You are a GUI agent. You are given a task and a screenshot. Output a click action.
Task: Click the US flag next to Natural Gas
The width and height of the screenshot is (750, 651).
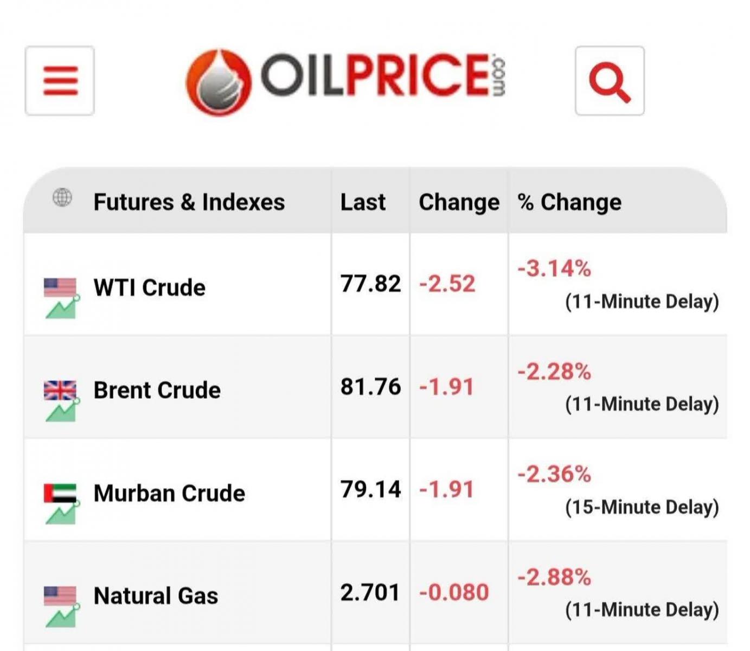[60, 596]
